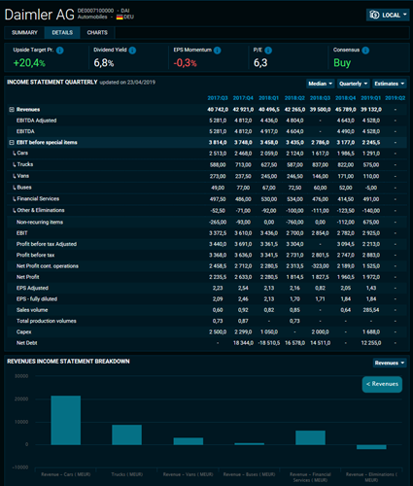
Task: Click the Revenue - Cars chart bar
Action: coord(66,420)
